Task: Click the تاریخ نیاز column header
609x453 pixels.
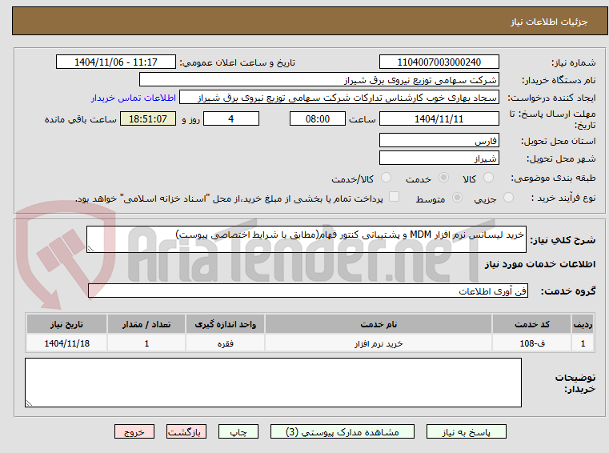Action: coord(66,324)
